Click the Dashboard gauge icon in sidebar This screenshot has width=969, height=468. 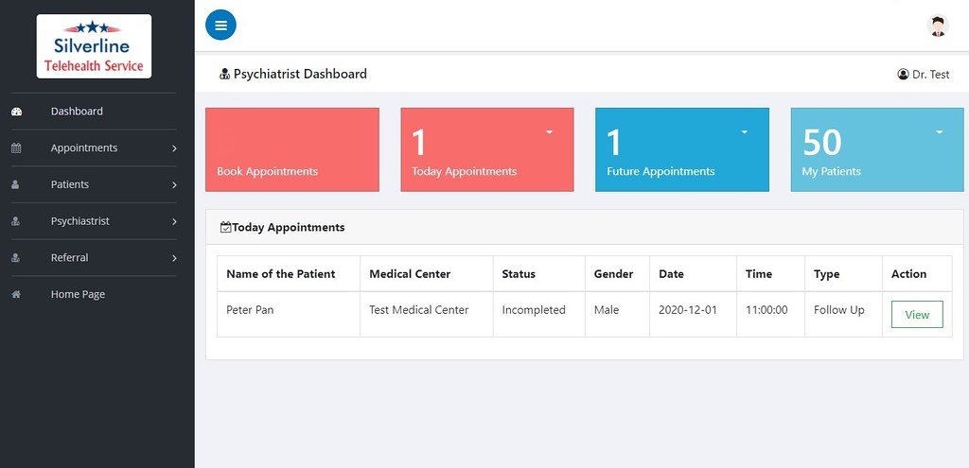tap(16, 112)
